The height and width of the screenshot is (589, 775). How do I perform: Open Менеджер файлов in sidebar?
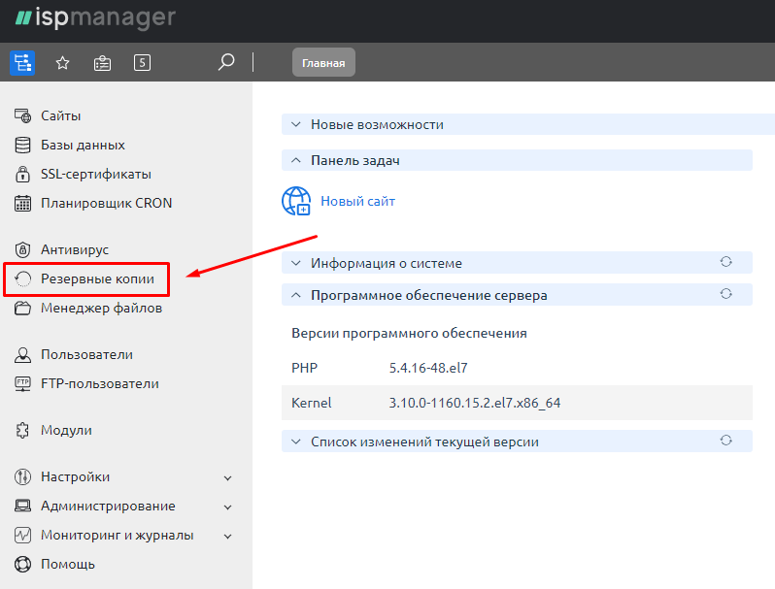pos(100,309)
